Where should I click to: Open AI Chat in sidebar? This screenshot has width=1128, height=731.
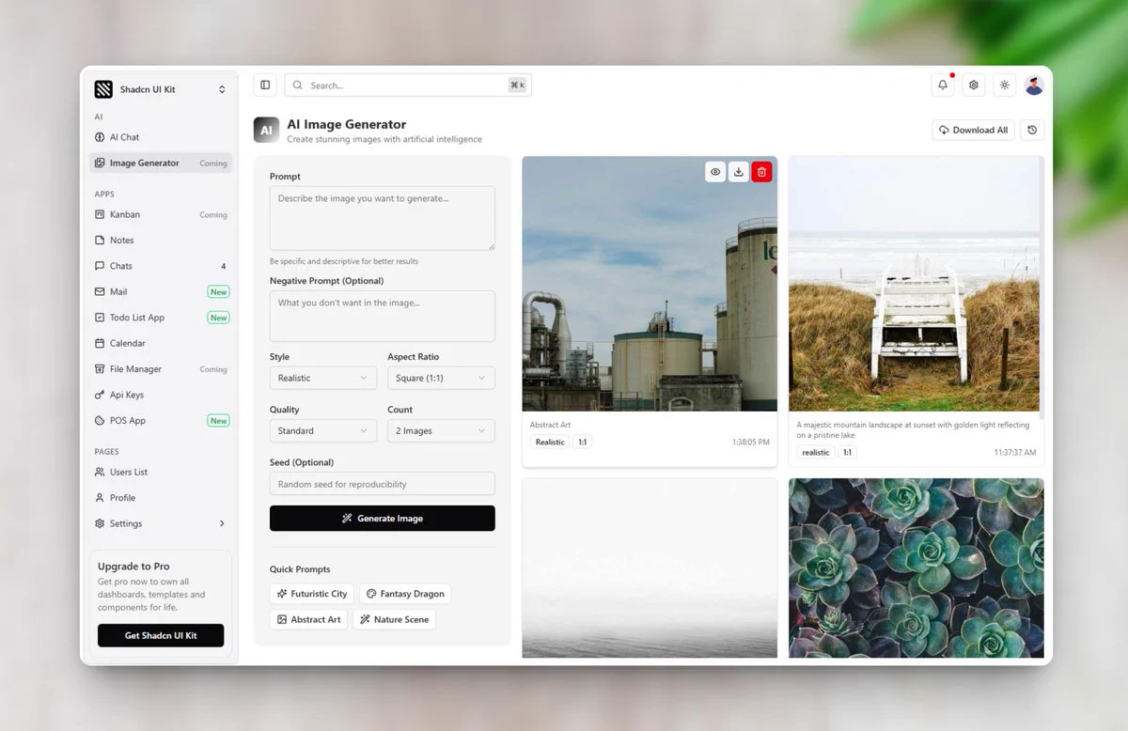point(161,137)
